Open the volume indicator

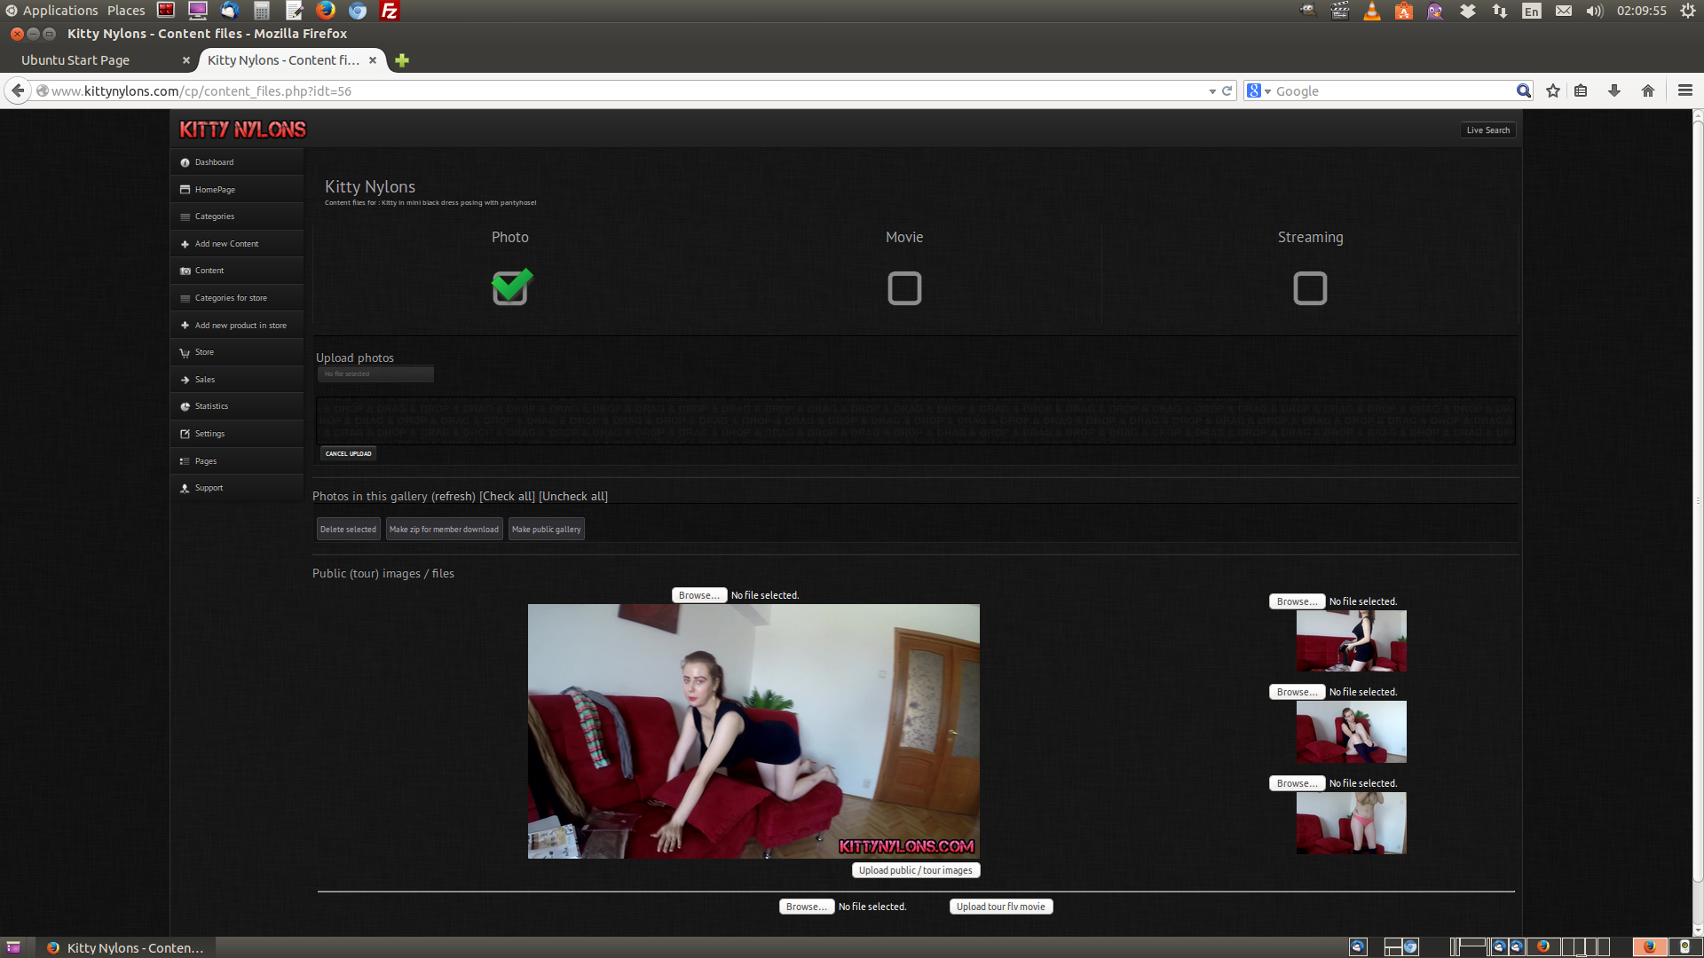point(1595,11)
